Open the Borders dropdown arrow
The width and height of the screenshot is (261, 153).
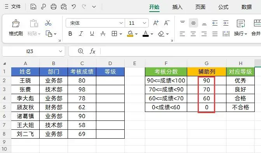(121, 34)
